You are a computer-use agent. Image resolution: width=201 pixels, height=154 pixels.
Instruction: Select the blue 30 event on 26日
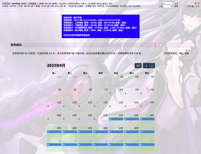tap(70, 132)
